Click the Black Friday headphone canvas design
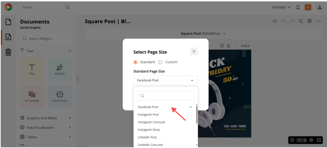Screen dimensions: 327x148 coord(230,93)
